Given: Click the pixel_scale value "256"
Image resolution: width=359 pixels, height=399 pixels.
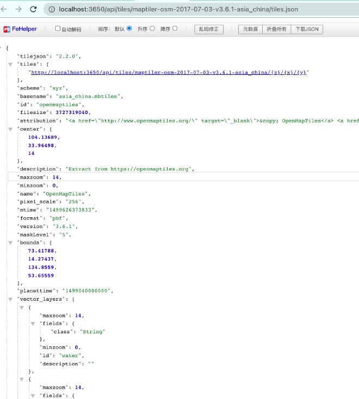Looking at the screenshot, I should pos(73,202).
